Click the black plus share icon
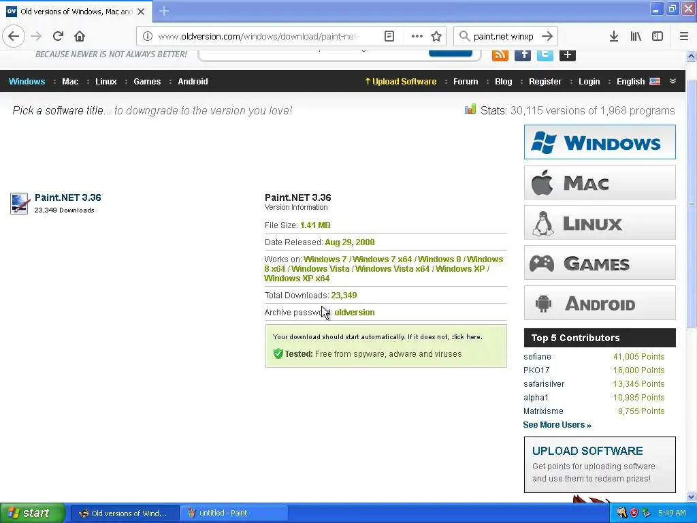697x523 pixels. pyautogui.click(x=568, y=54)
